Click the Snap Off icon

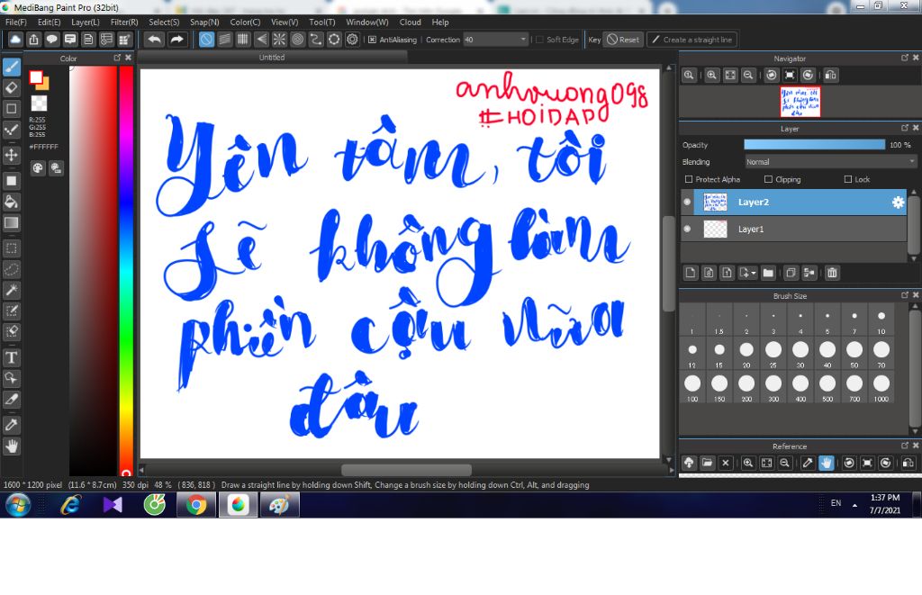click(x=206, y=40)
